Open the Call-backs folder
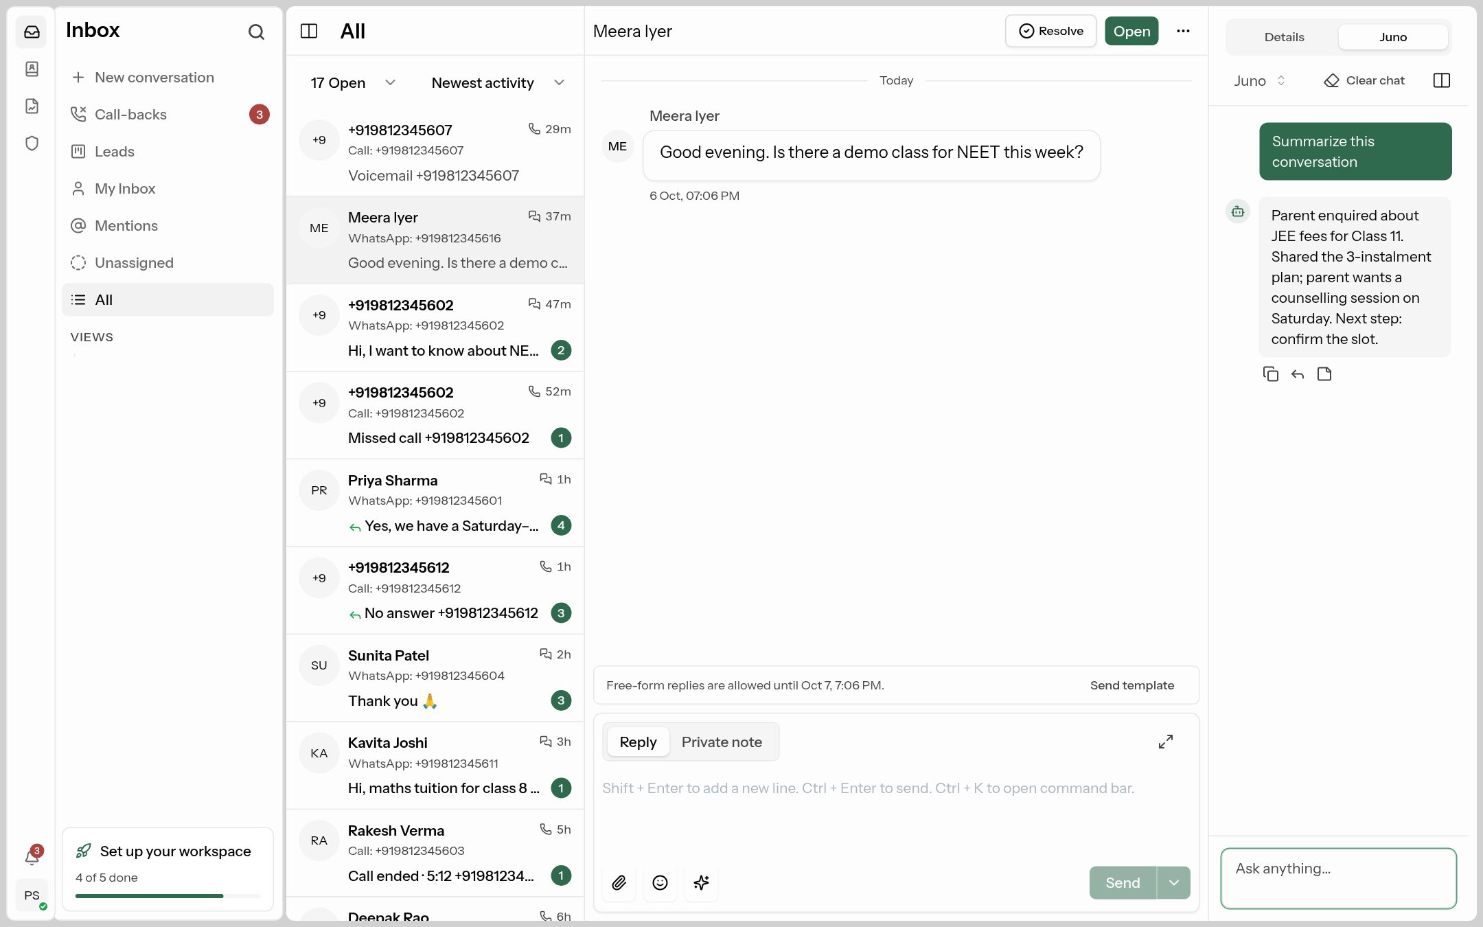This screenshot has width=1483, height=927. [168, 115]
